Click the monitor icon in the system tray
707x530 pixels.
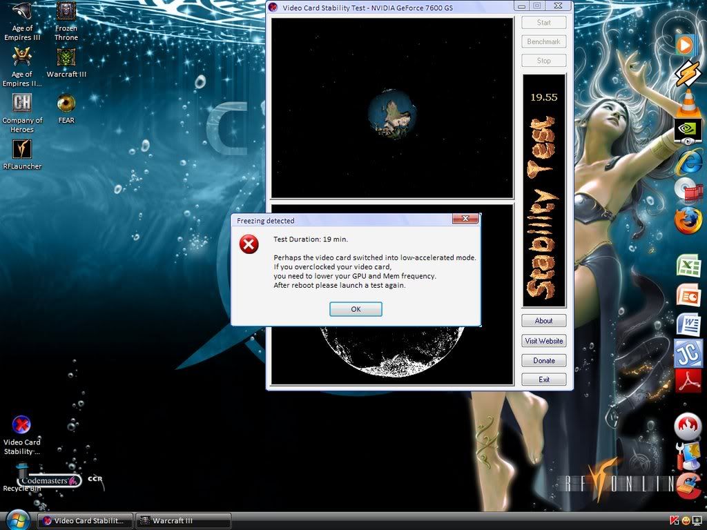697,521
